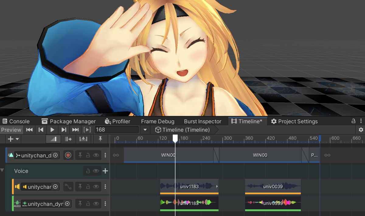Select the univ0039 clip on green lip-sync track
The image size is (365, 216).
[273, 203]
